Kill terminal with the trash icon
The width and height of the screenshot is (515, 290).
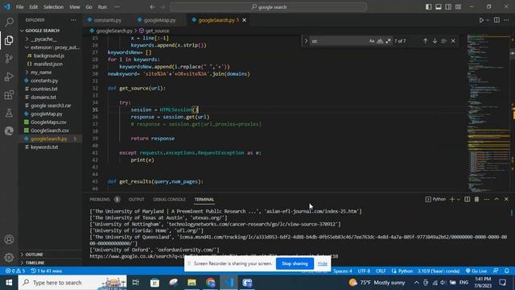(x=476, y=199)
